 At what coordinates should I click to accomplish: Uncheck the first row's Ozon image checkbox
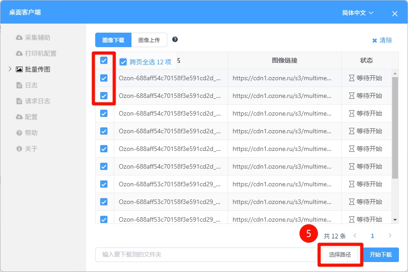[x=104, y=78]
